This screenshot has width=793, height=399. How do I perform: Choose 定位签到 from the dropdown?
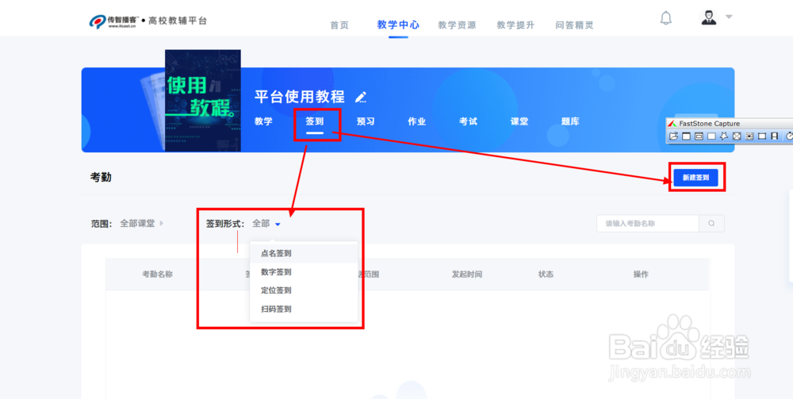304,290
